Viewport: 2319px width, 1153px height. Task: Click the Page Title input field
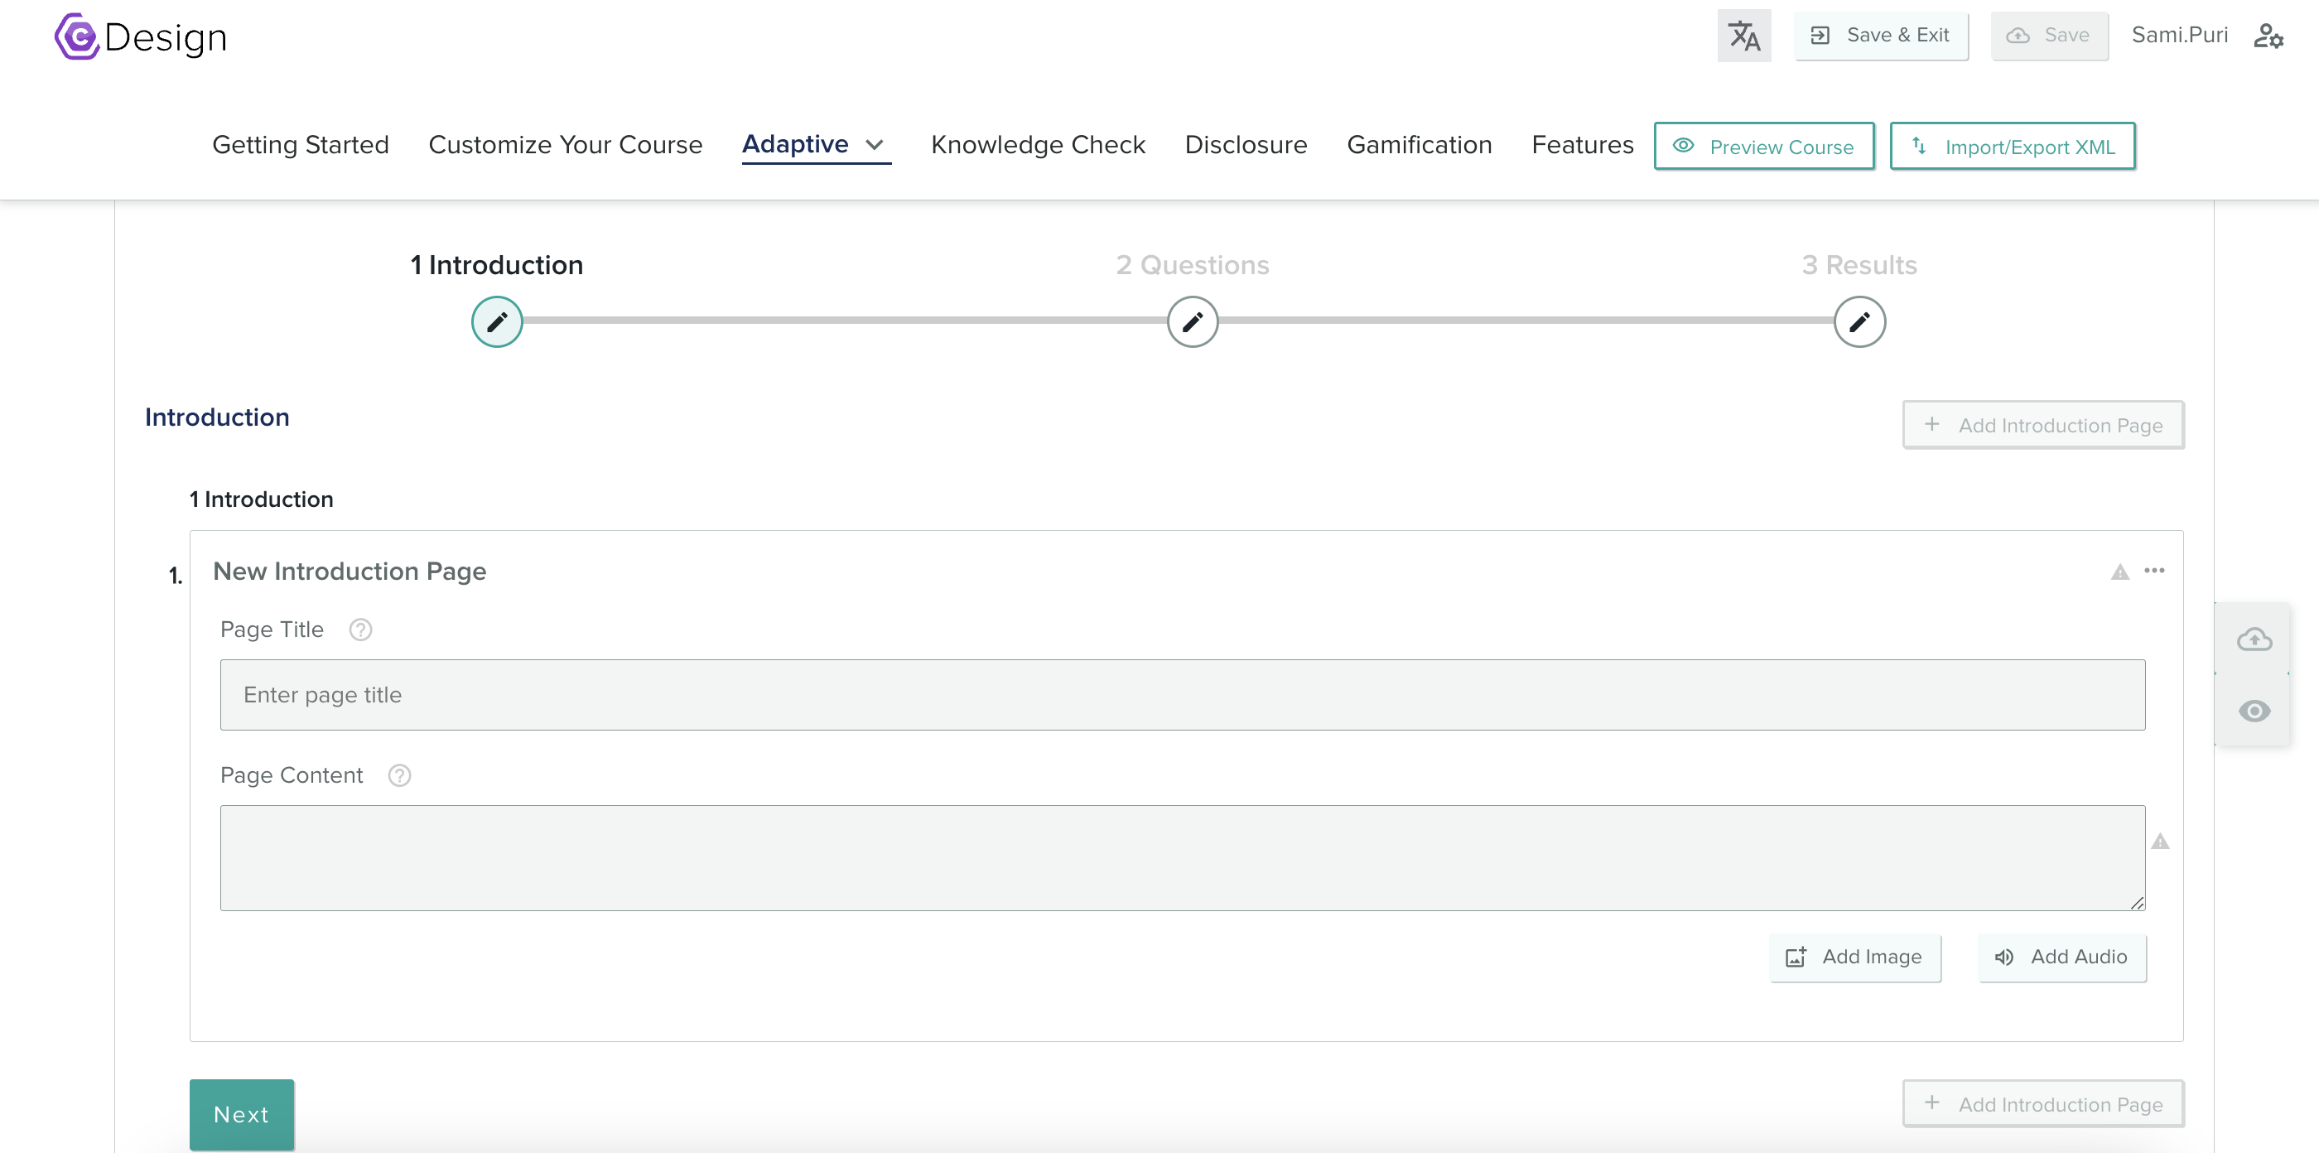pos(1182,693)
